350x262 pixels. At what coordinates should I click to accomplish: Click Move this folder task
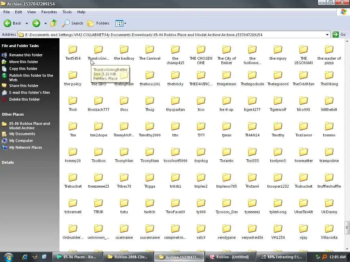[24, 62]
